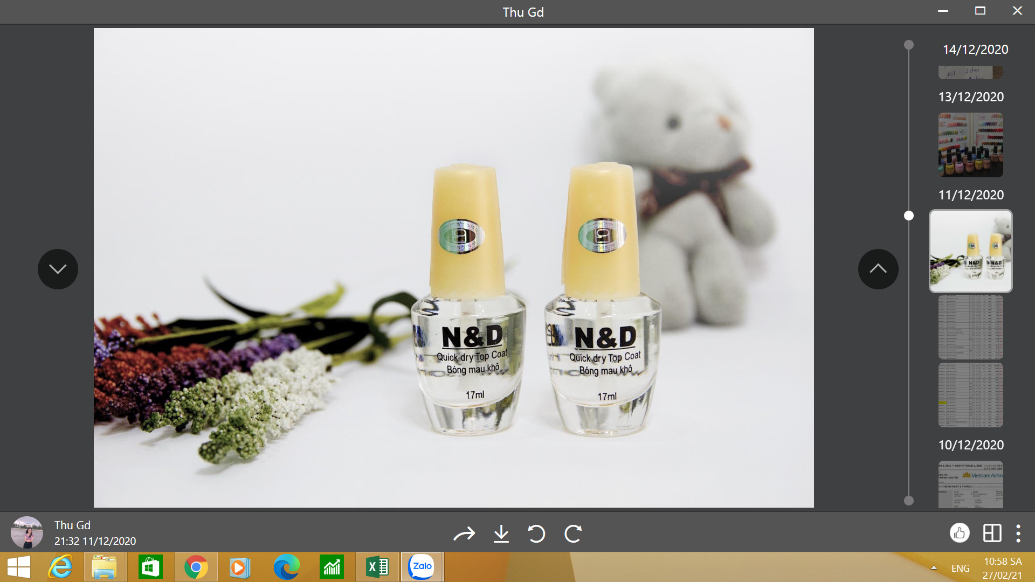Click the forward/share arrow icon

coord(464,533)
